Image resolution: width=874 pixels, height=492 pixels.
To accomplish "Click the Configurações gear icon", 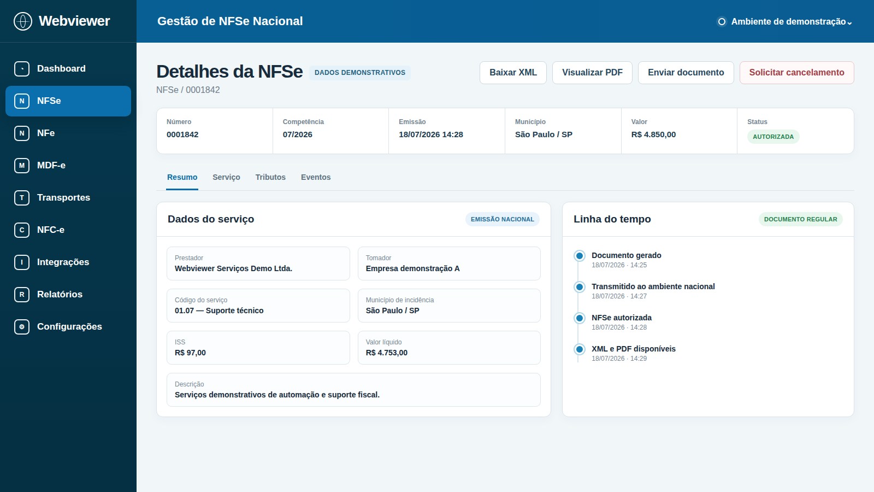I will (22, 327).
